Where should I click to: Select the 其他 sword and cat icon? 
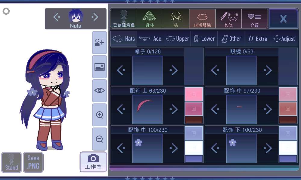point(228,19)
